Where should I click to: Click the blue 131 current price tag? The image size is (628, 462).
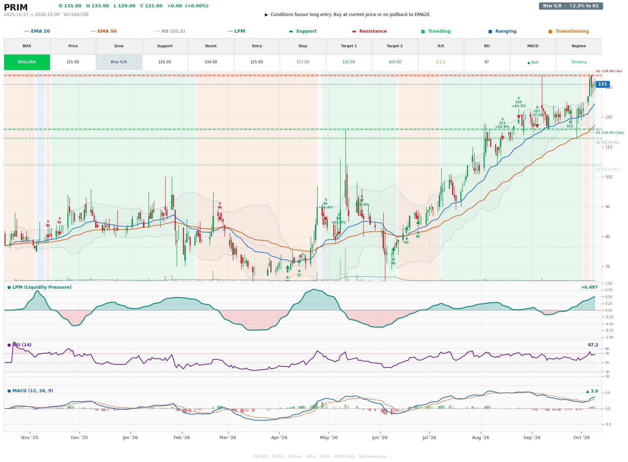pos(602,84)
